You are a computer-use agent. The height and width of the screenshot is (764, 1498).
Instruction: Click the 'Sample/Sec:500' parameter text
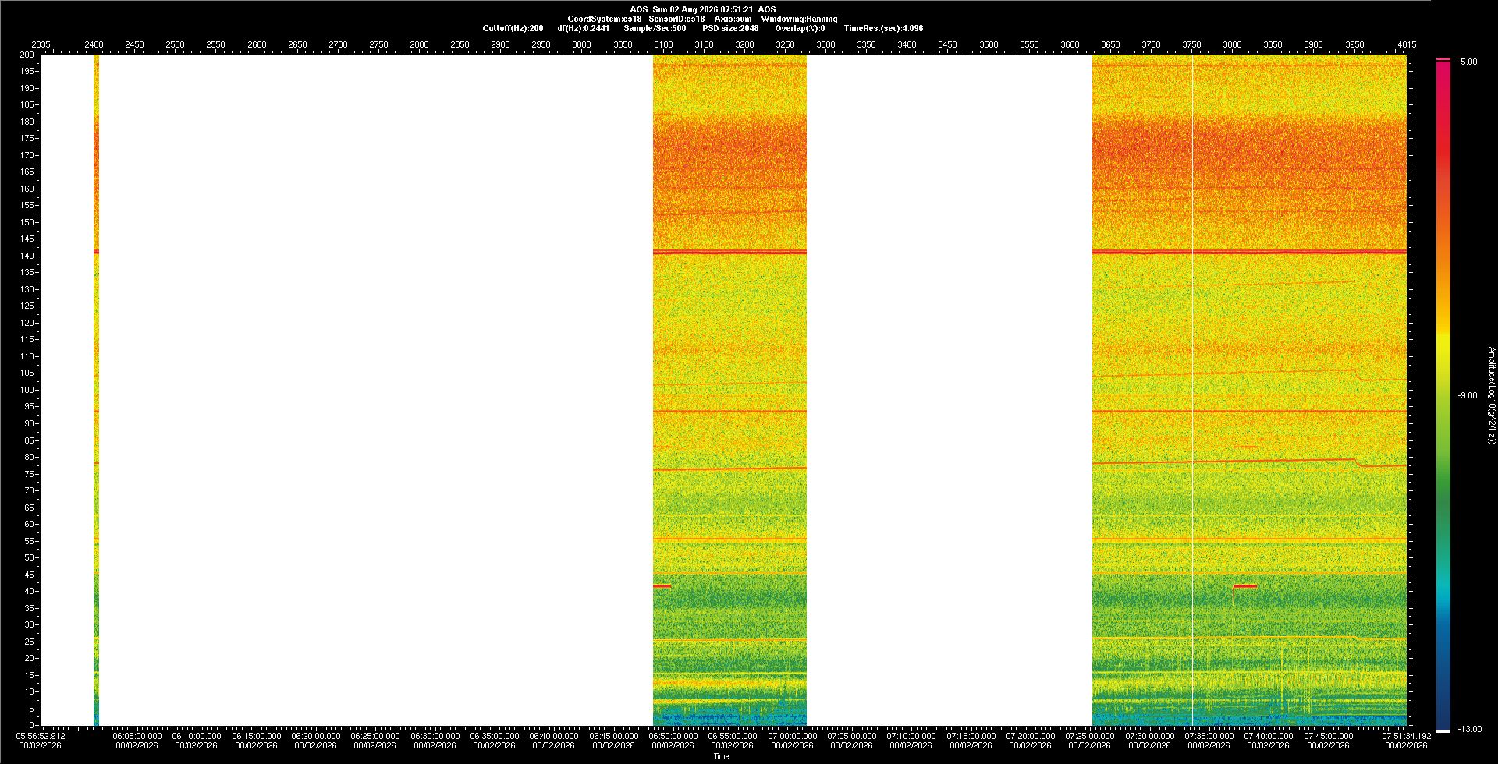[x=655, y=28]
